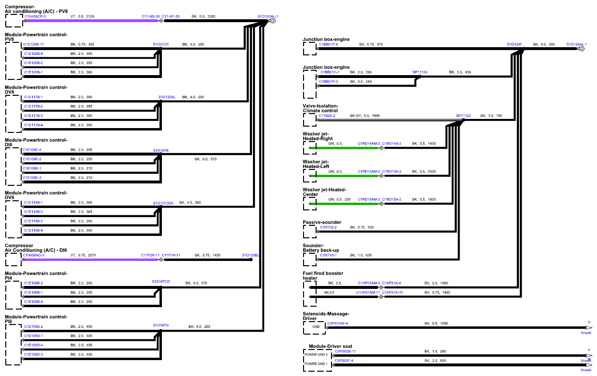The height and width of the screenshot is (376, 597).
Task: Click booster heater connector C1HF01AM-4
Action: click(x=369, y=283)
